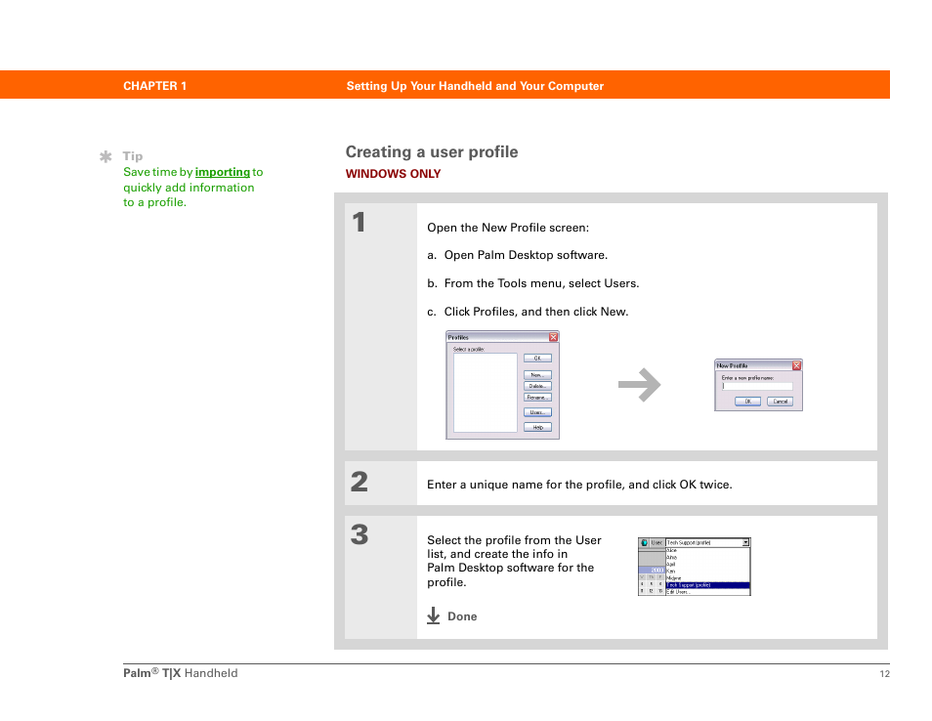Click 'Setting Up Your Handheld and Your Computer' title
Screen dimensions: 932x721
(475, 86)
